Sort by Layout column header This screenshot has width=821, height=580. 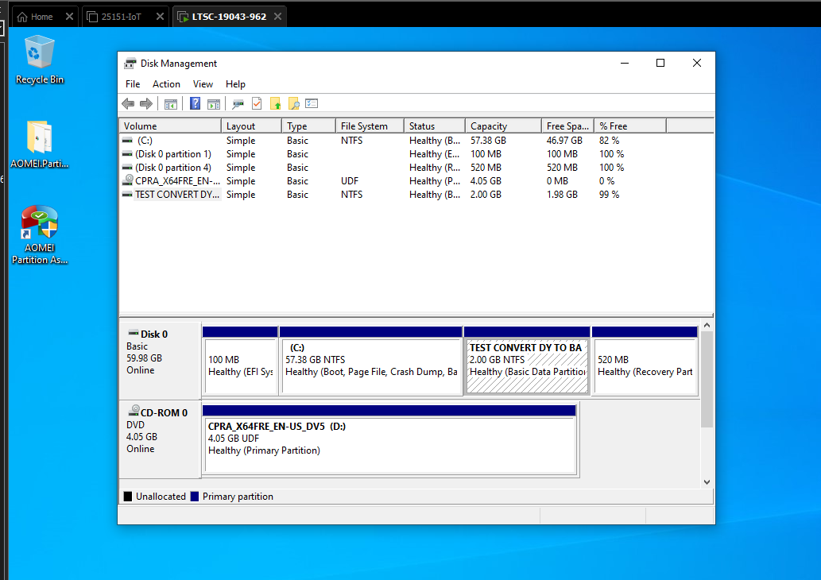(x=251, y=126)
